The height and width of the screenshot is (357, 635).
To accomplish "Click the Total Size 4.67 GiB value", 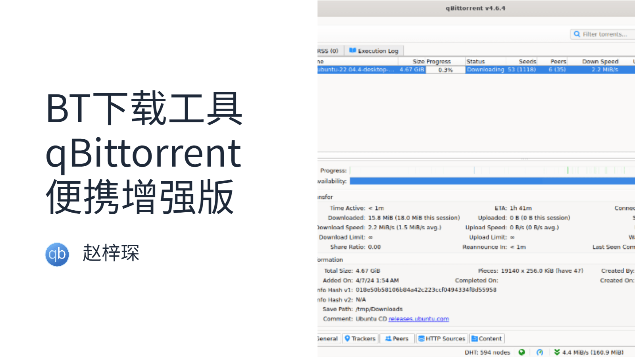I will (x=368, y=271).
